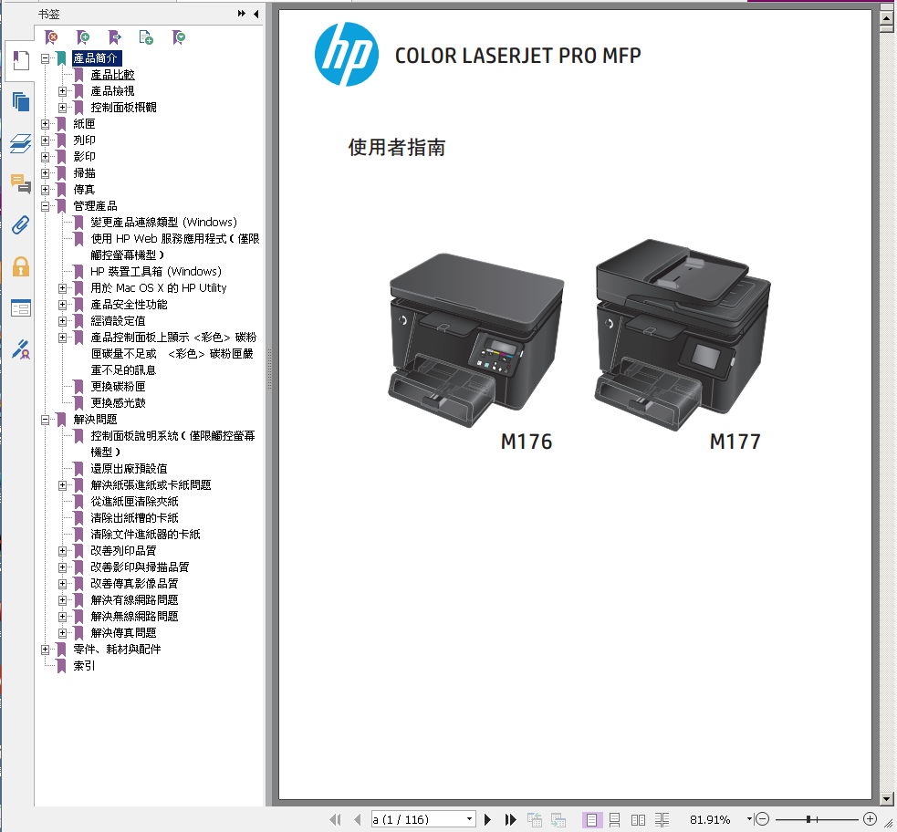This screenshot has height=832, width=897.
Task: Expand the 零件、耗材與配件 bookmark
Action: pos(46,650)
